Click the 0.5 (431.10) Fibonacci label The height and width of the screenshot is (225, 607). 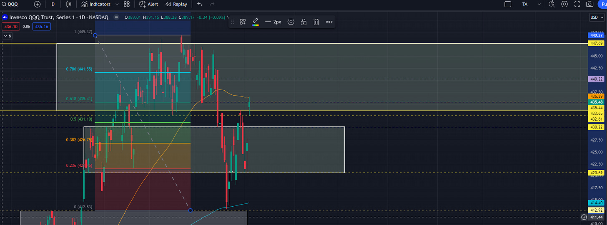tap(81, 119)
